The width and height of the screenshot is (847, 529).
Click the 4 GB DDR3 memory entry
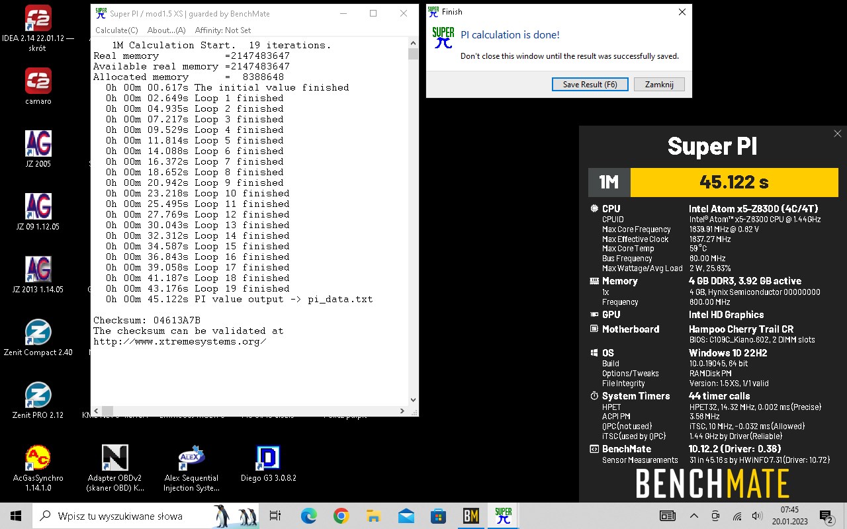click(744, 280)
